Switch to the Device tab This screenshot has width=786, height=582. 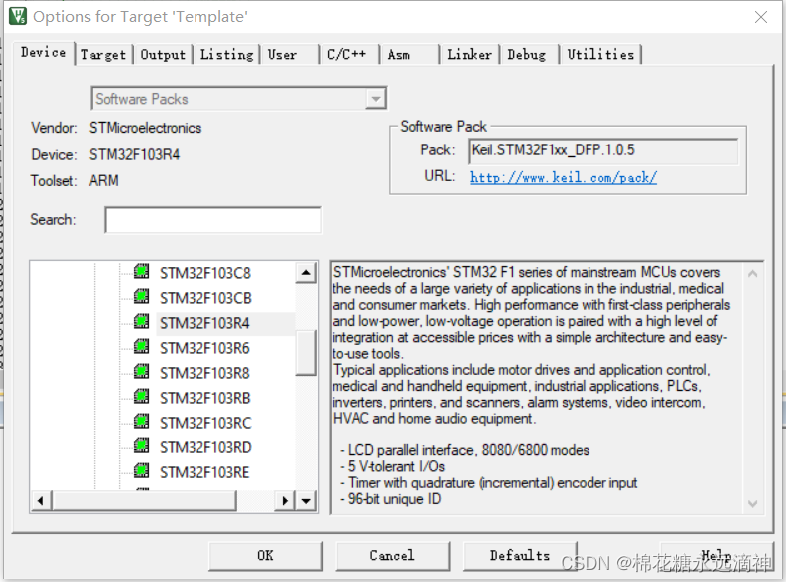pyautogui.click(x=44, y=53)
